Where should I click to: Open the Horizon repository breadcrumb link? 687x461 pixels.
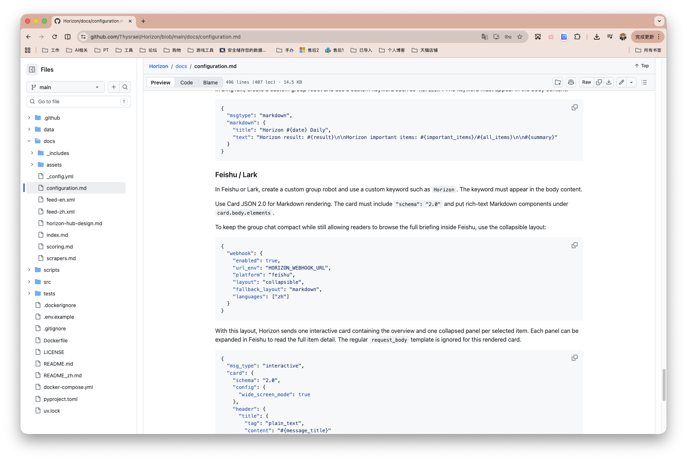coord(159,66)
